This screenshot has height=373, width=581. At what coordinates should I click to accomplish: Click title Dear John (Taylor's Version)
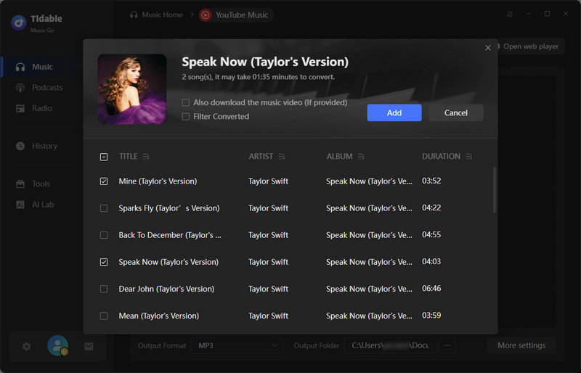166,290
